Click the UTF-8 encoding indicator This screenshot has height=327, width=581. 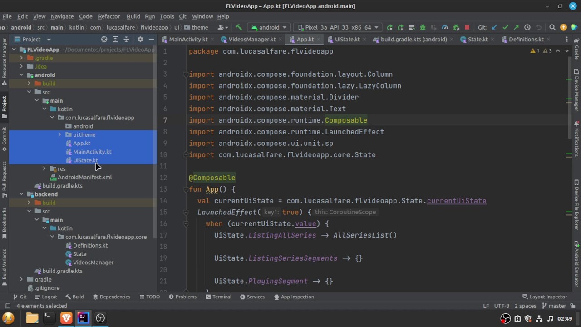tap(502, 306)
